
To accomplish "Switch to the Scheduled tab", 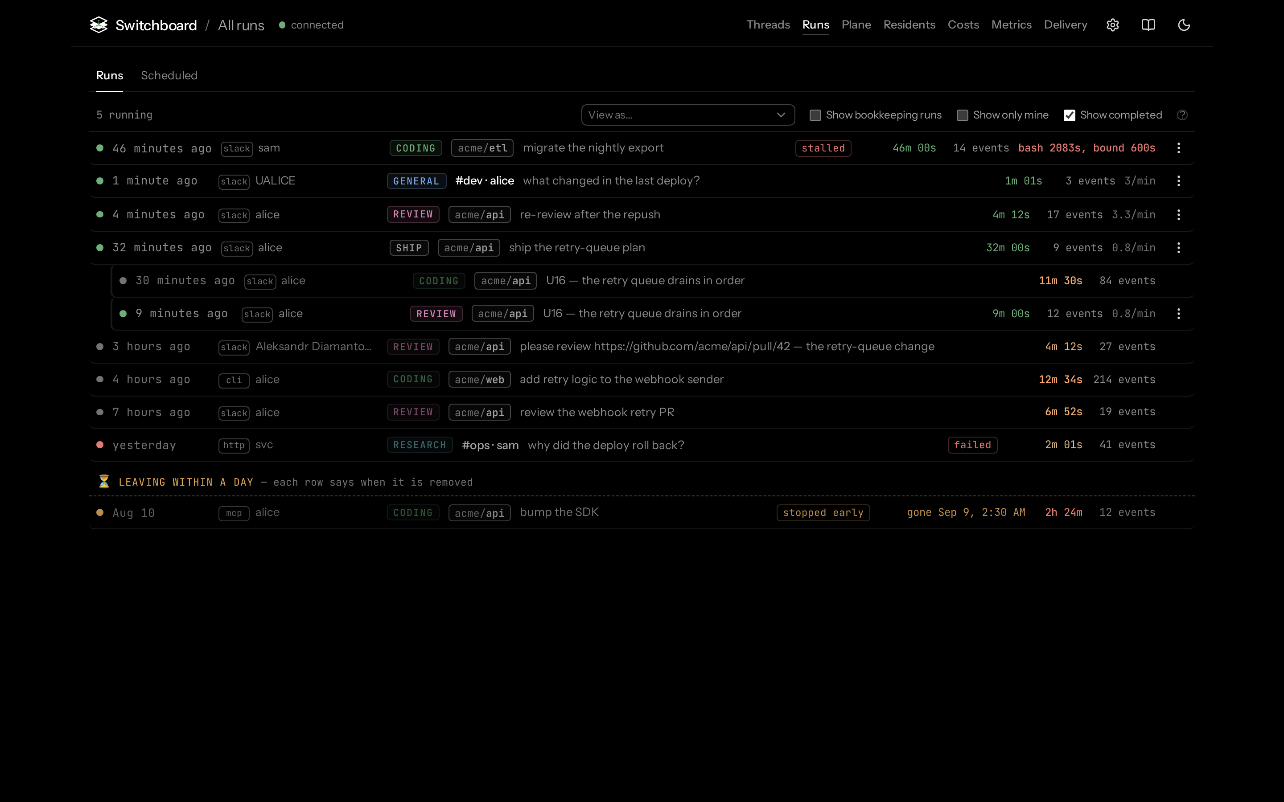I will click(169, 75).
